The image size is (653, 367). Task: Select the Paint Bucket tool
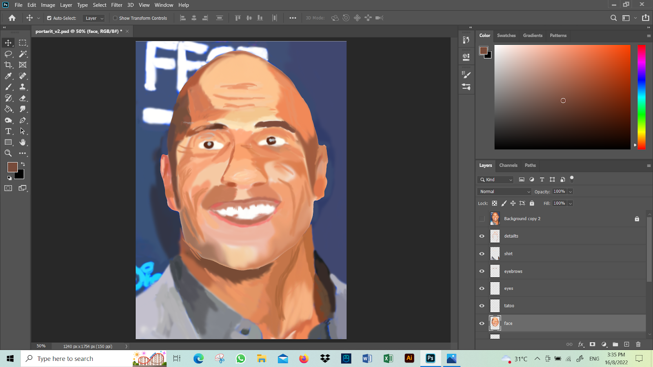coord(8,109)
